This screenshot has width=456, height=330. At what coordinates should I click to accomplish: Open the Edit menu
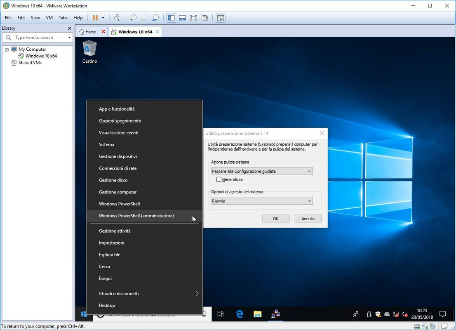click(21, 18)
